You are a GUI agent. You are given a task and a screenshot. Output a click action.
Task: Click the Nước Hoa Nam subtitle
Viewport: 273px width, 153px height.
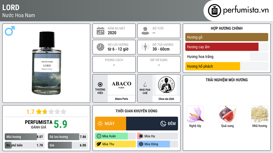tap(18, 15)
